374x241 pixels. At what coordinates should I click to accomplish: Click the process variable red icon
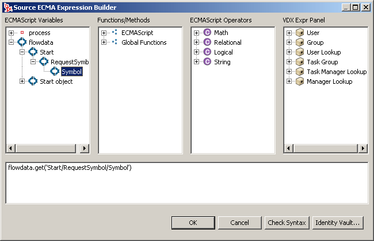[22, 32]
